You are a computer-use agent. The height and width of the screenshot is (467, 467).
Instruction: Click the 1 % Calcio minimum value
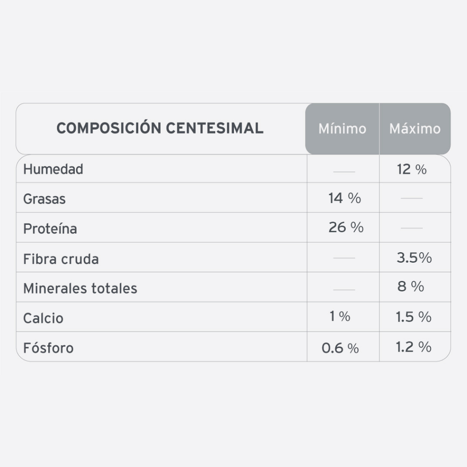[340, 316]
